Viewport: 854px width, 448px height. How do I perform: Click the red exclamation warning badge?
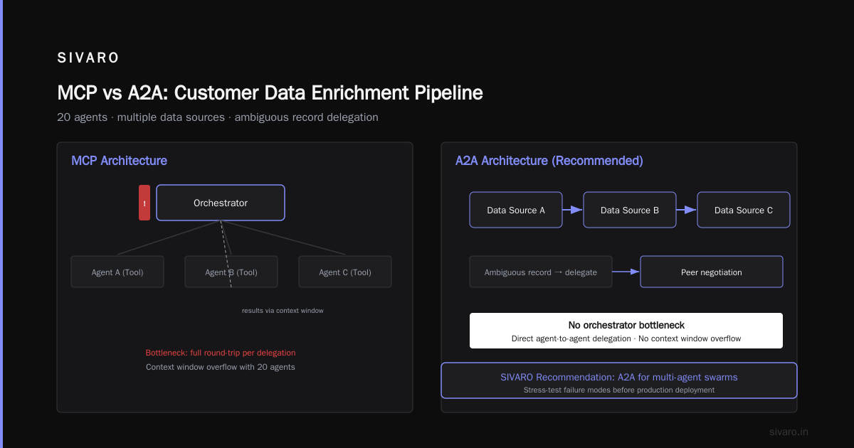(144, 203)
